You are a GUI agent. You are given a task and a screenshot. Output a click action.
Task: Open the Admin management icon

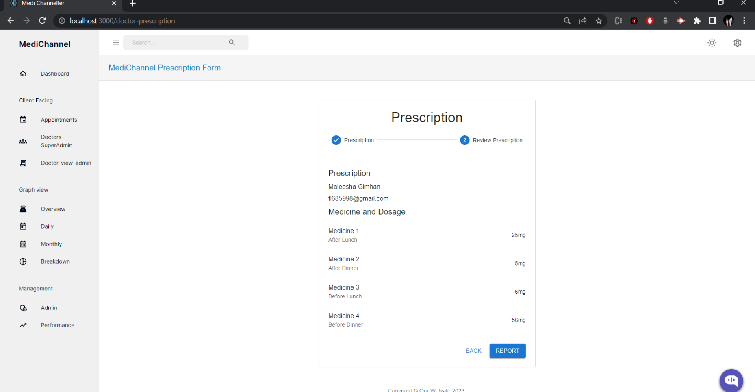(23, 308)
